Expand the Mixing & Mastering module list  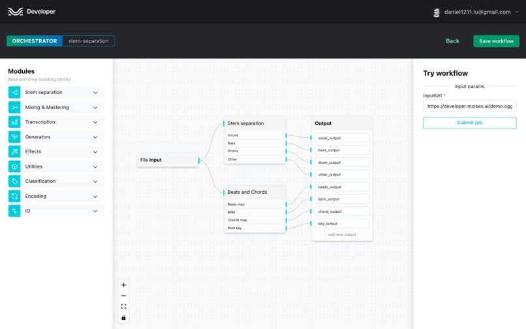coord(95,108)
